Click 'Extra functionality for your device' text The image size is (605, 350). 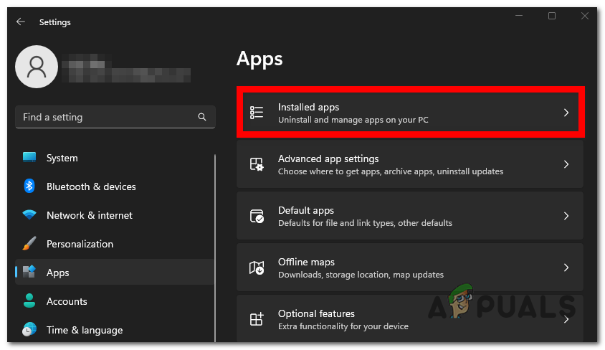coord(343,326)
